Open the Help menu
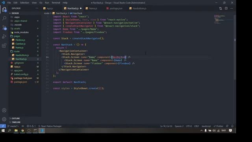Screen dimensions: 252x142 tap(65, 3)
